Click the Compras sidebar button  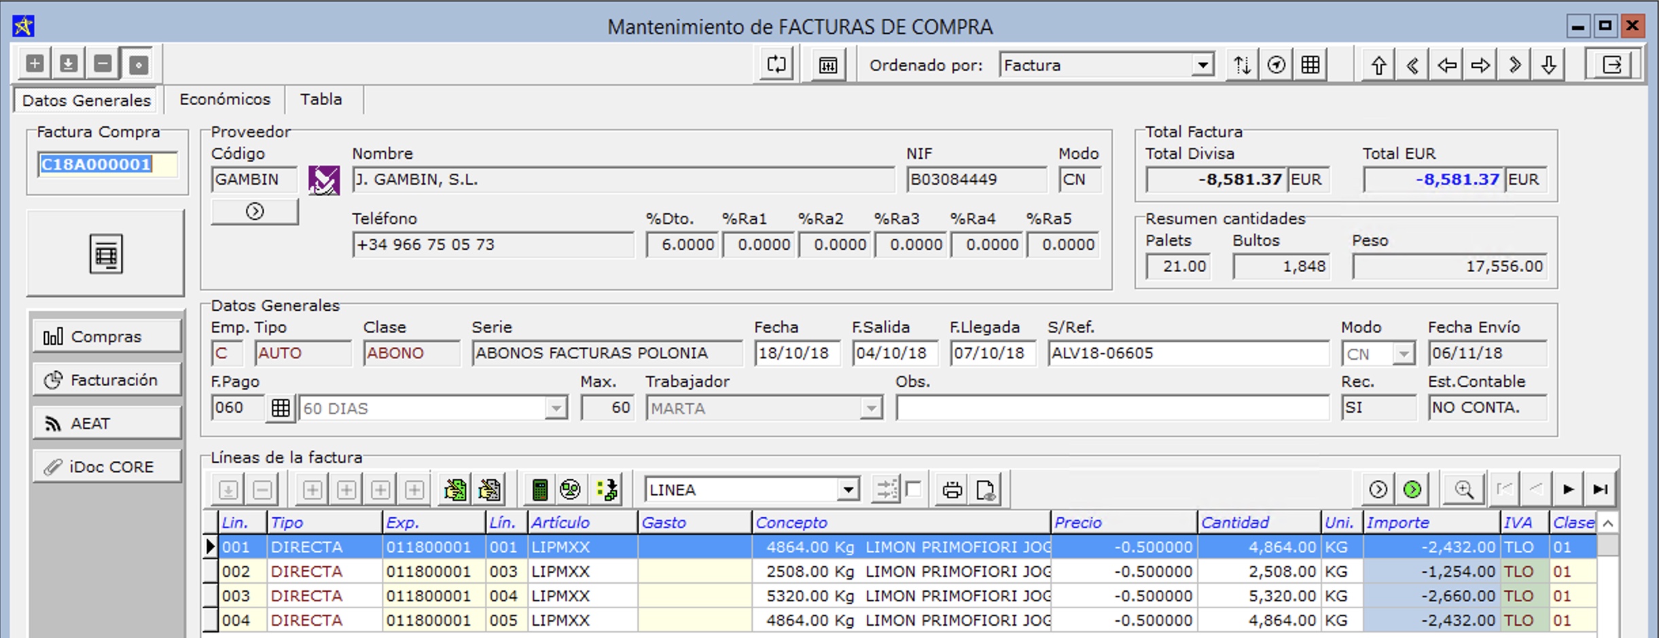tap(107, 337)
